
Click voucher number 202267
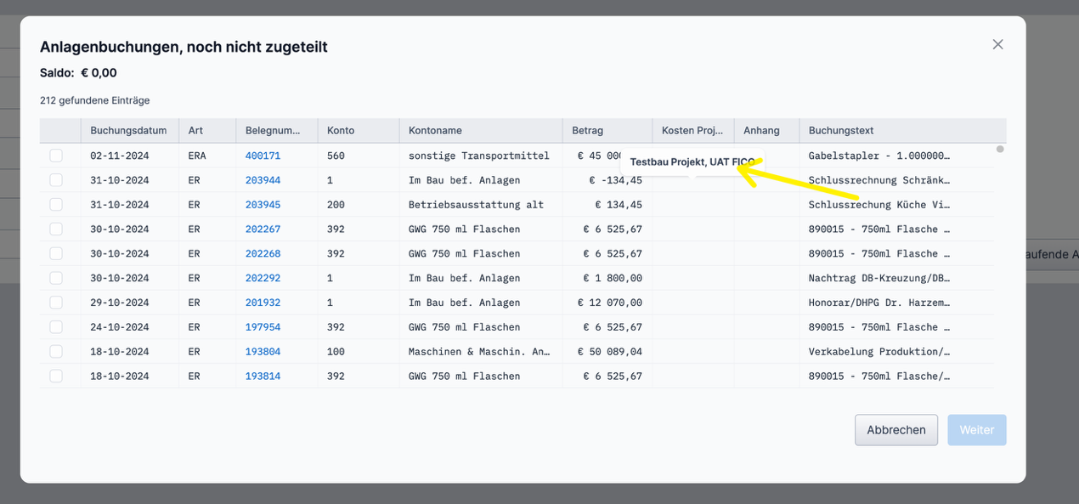(x=263, y=229)
